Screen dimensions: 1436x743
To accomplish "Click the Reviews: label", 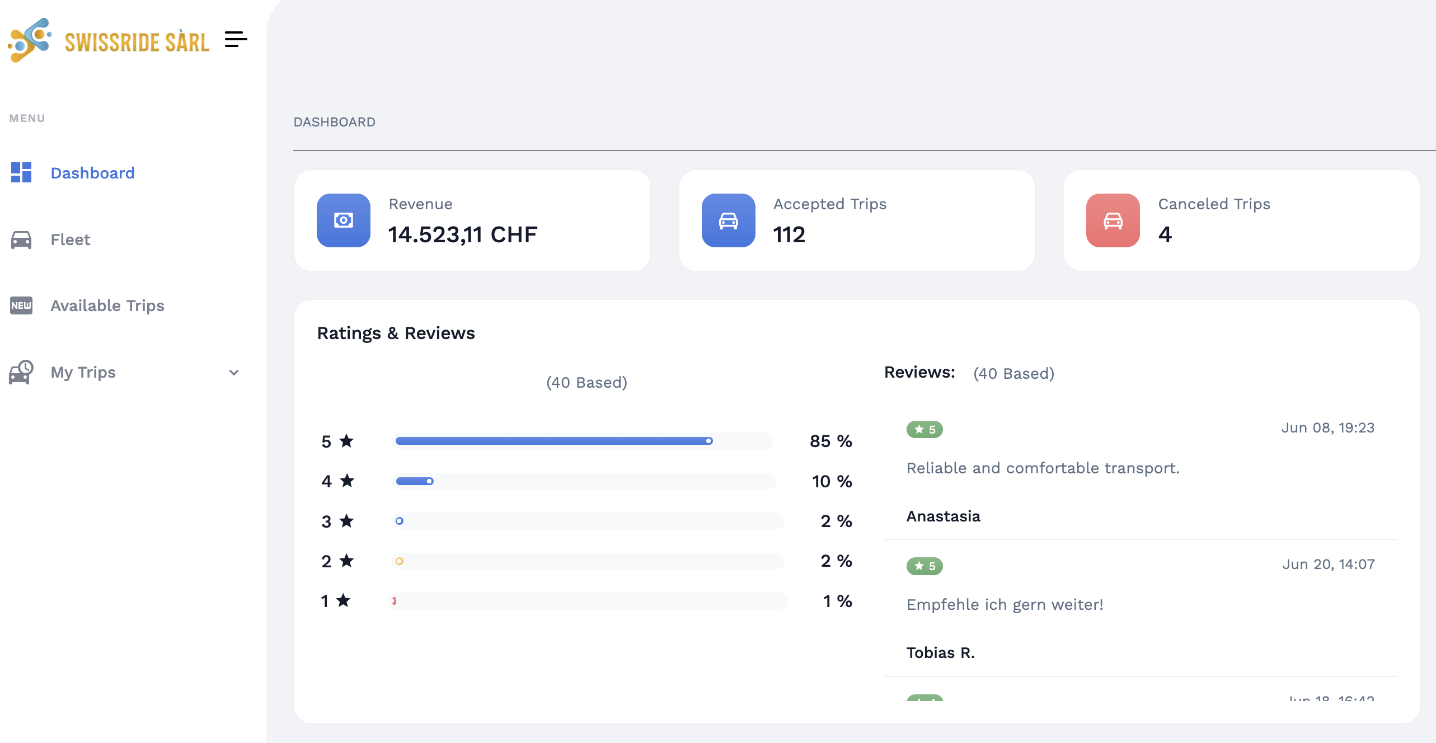I will point(919,372).
